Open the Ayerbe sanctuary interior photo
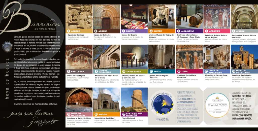This screenshot has height=131, width=258. tap(244, 17)
